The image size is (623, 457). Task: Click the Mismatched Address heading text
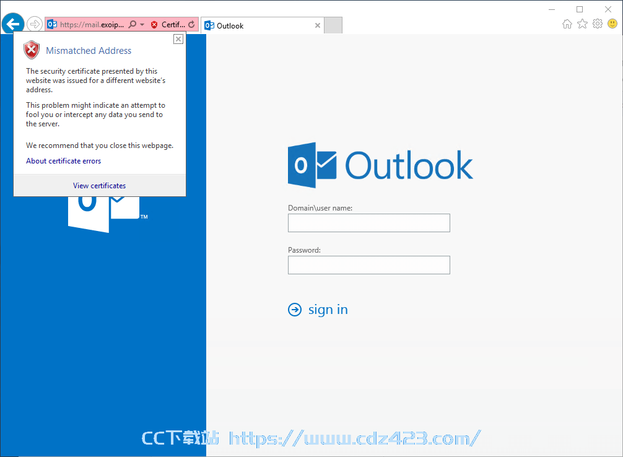(x=89, y=51)
